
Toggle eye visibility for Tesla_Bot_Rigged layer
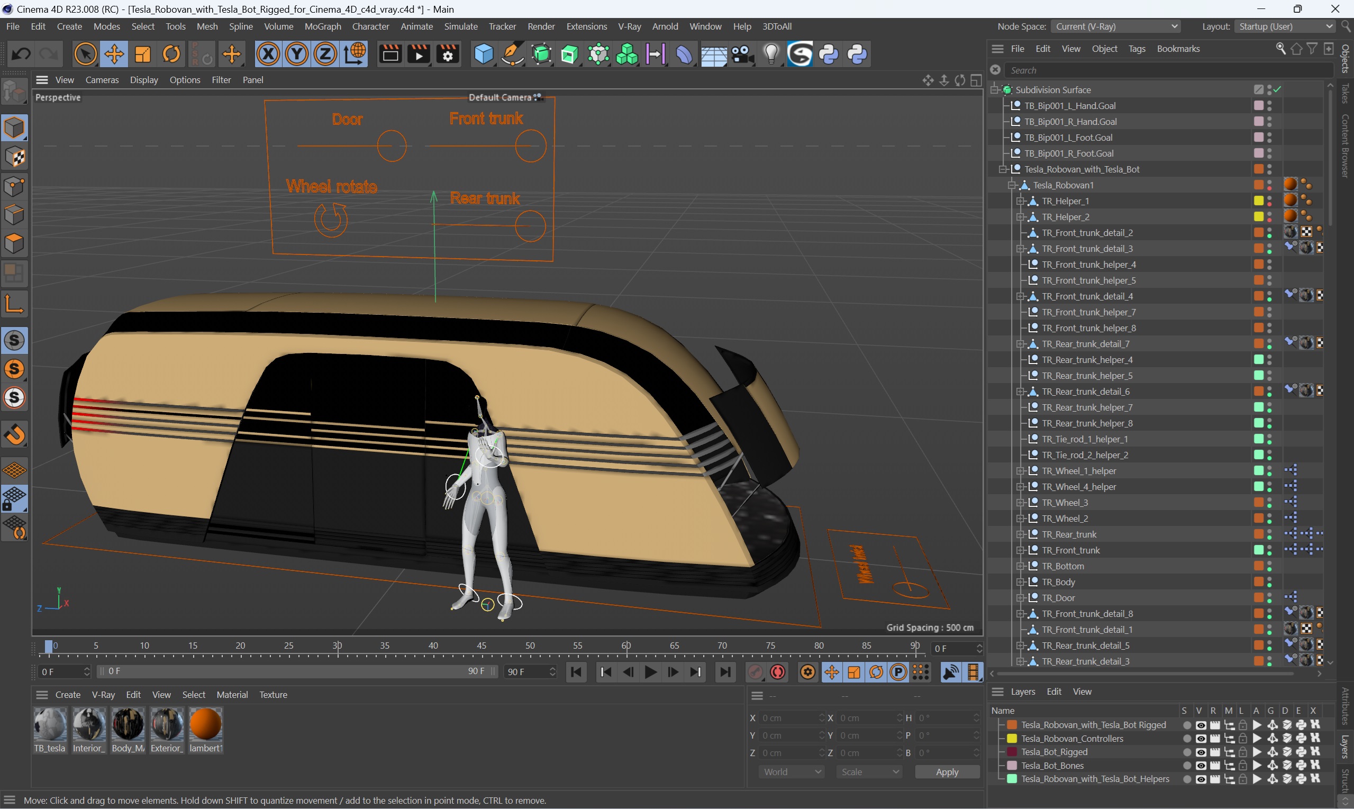(1201, 752)
